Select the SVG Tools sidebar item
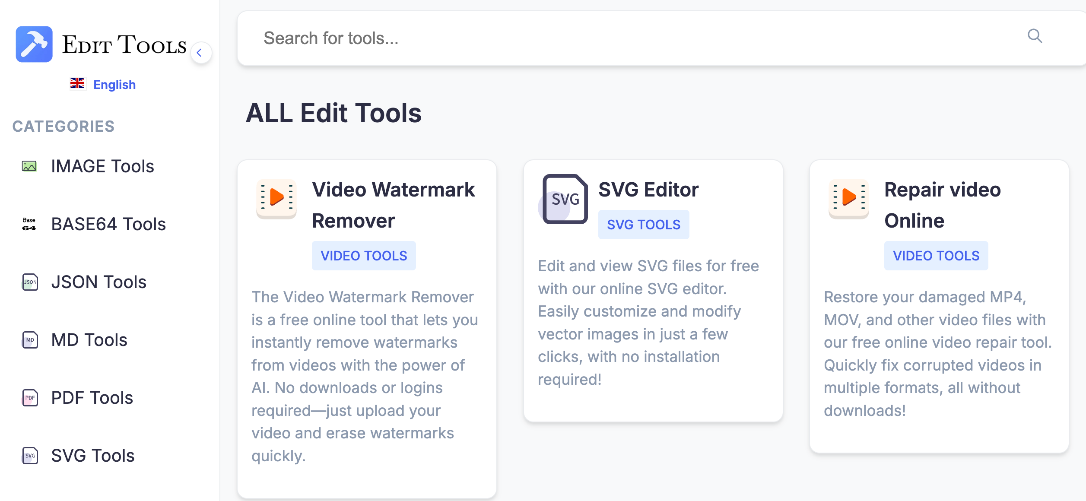This screenshot has width=1086, height=501. [92, 456]
